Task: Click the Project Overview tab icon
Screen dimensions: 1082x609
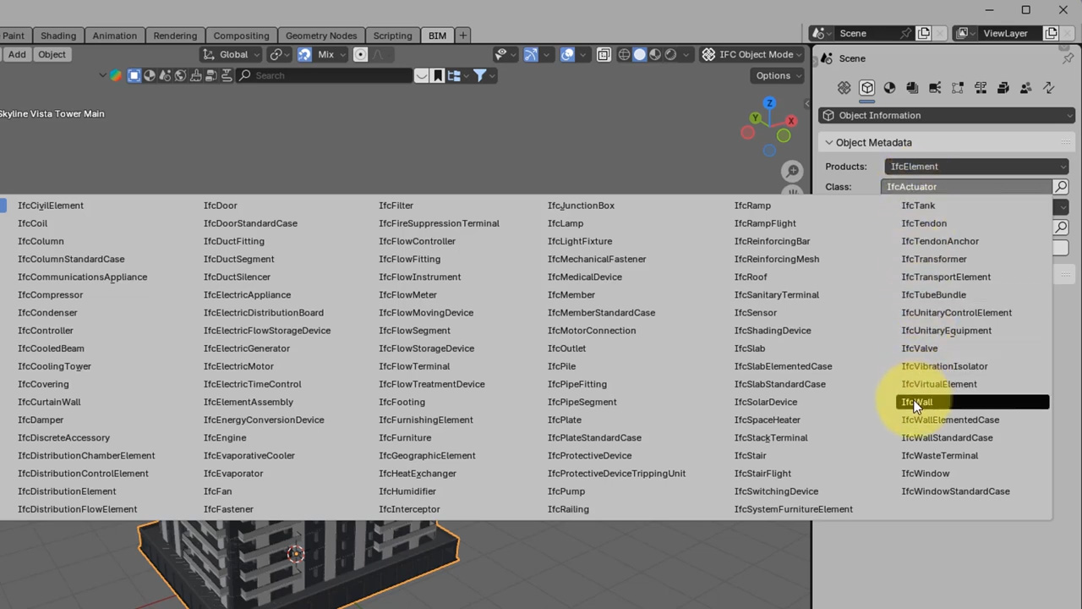Action: [844, 88]
